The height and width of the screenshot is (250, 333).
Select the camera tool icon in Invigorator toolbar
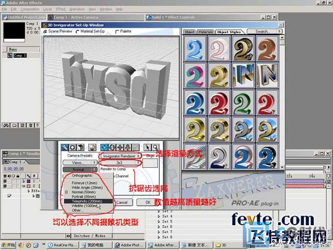65,147
